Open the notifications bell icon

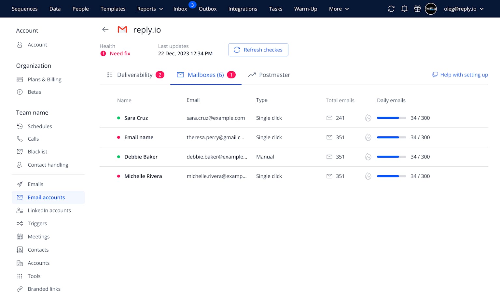[404, 9]
